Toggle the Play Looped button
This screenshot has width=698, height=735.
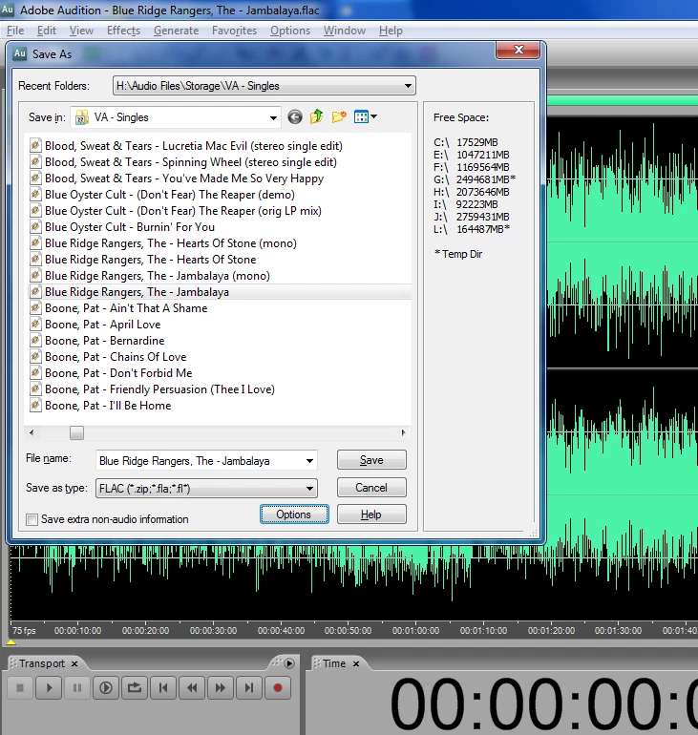[135, 687]
